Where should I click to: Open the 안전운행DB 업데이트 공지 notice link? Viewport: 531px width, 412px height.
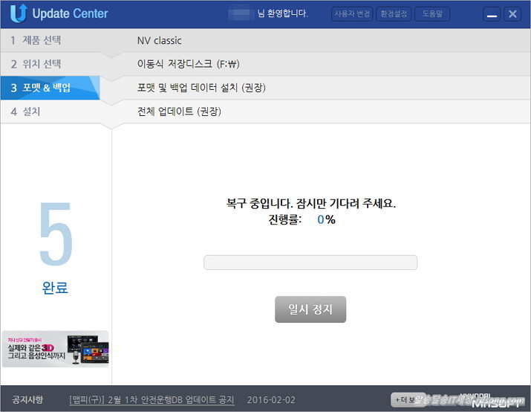[152, 400]
